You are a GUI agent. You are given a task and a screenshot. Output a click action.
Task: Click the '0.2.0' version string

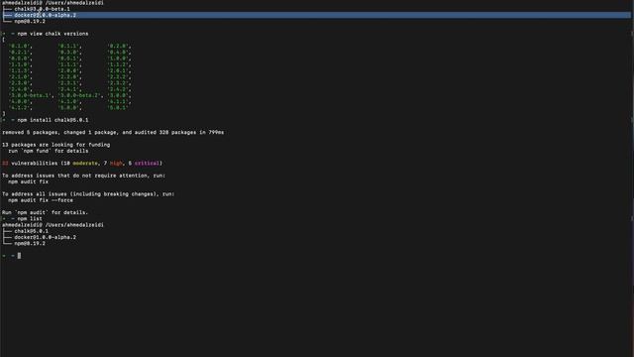[118, 47]
